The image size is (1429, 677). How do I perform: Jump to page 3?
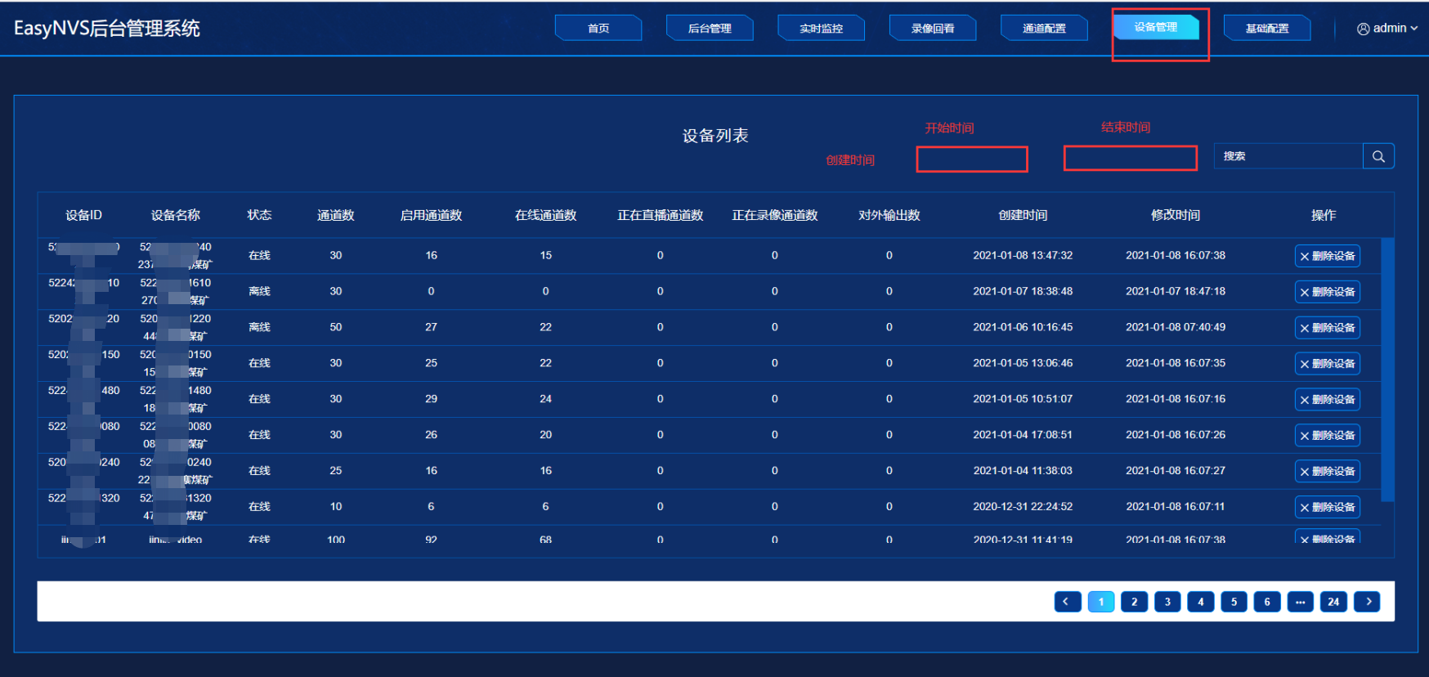1167,602
